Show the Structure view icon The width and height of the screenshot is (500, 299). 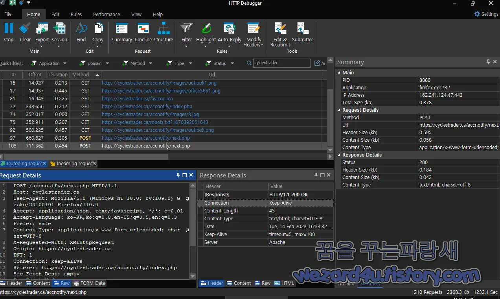pos(164,29)
